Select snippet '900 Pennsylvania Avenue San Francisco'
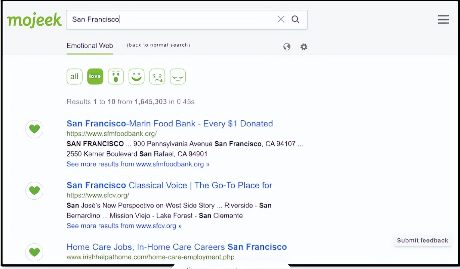 (x=197, y=144)
